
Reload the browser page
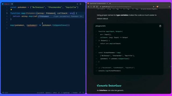(x=94, y=7)
